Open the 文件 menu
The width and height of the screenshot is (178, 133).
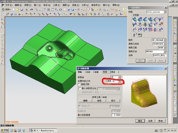[x=9, y=5]
